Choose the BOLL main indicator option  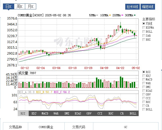click(x=144, y=31)
